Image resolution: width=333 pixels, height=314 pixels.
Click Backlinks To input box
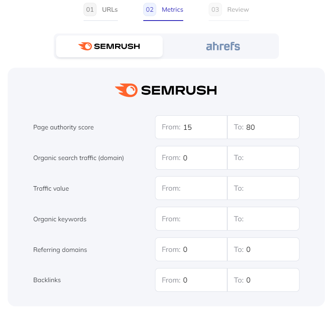pyautogui.click(x=263, y=280)
